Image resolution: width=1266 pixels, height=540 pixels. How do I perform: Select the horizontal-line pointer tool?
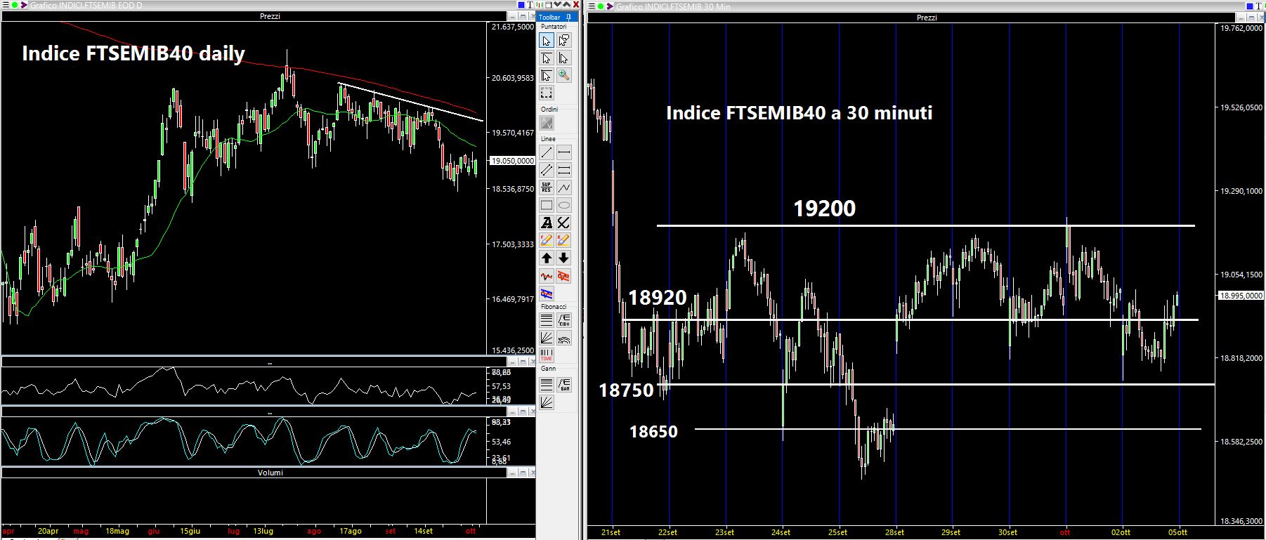[547, 58]
